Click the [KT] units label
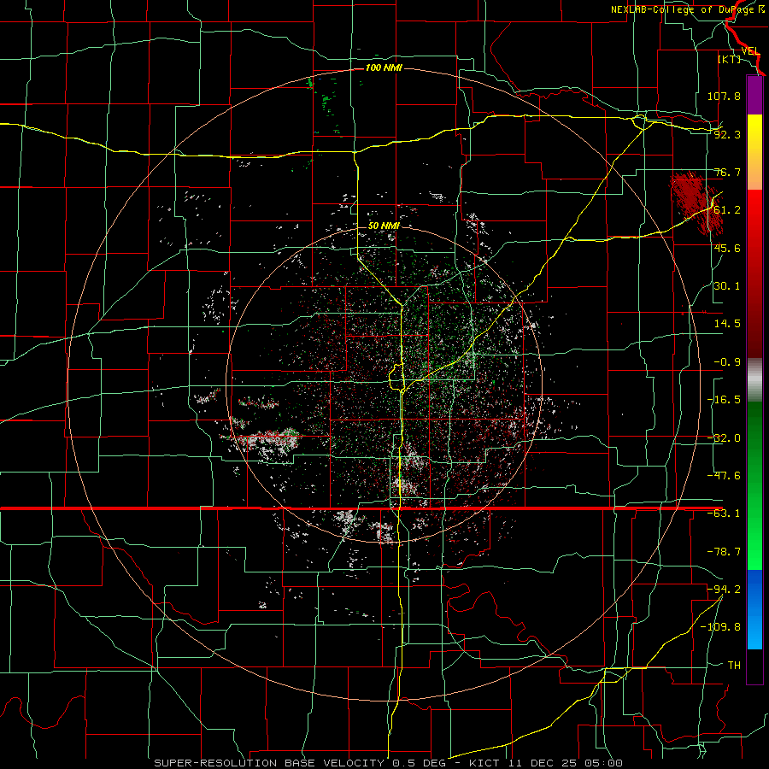This screenshot has height=769, width=769. point(730,59)
